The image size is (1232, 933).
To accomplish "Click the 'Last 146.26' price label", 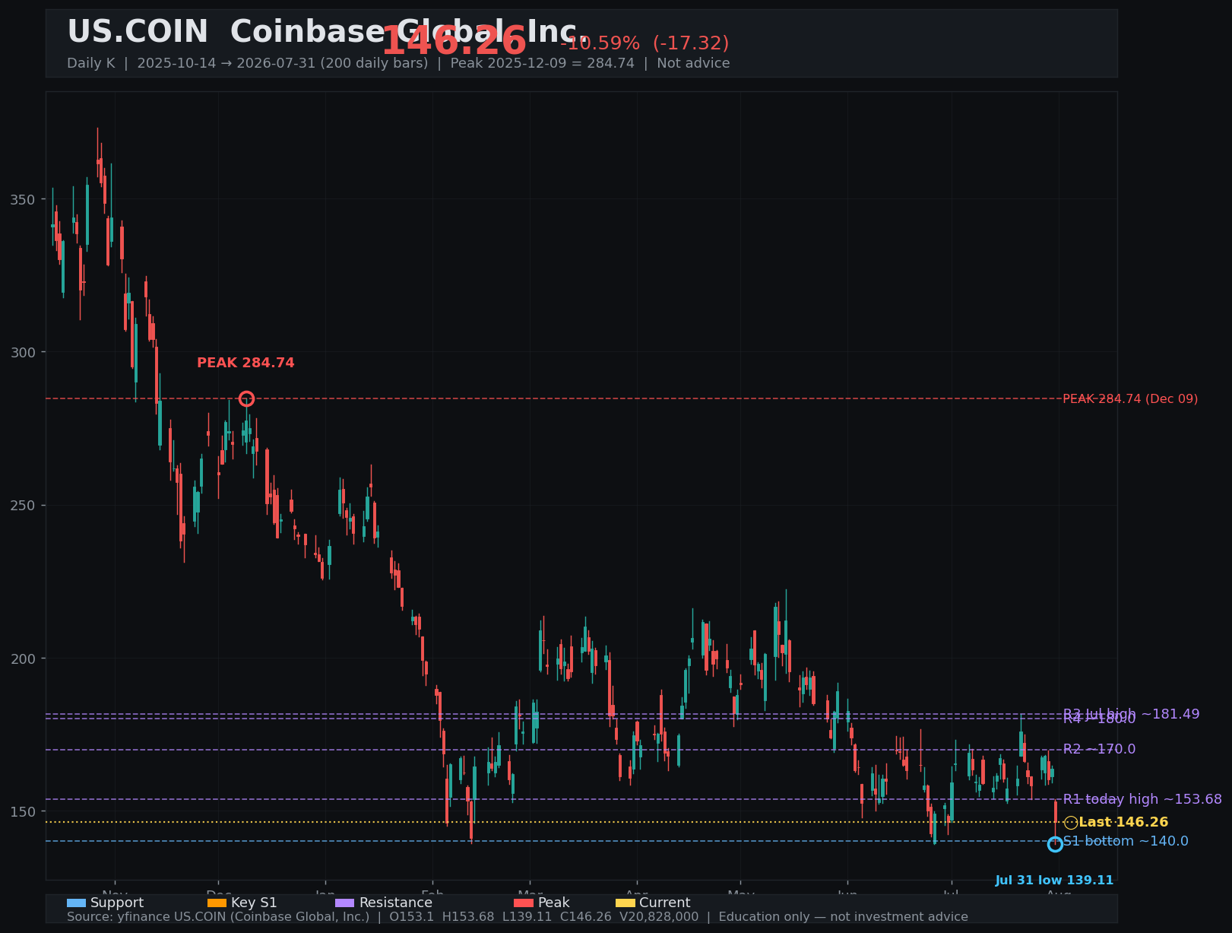I will tap(1123, 822).
